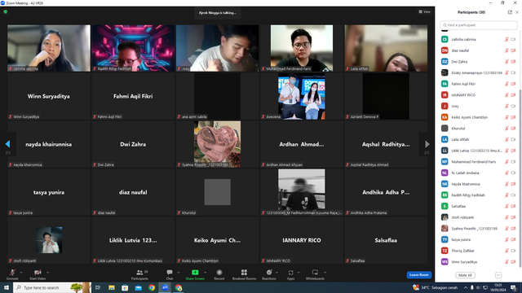Close the Participants panel

(517, 12)
